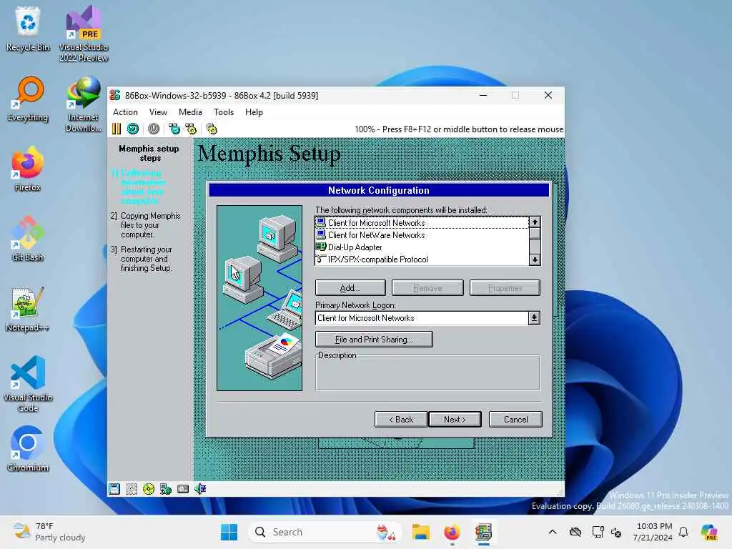
Task: Open the View menu
Action: (x=158, y=112)
